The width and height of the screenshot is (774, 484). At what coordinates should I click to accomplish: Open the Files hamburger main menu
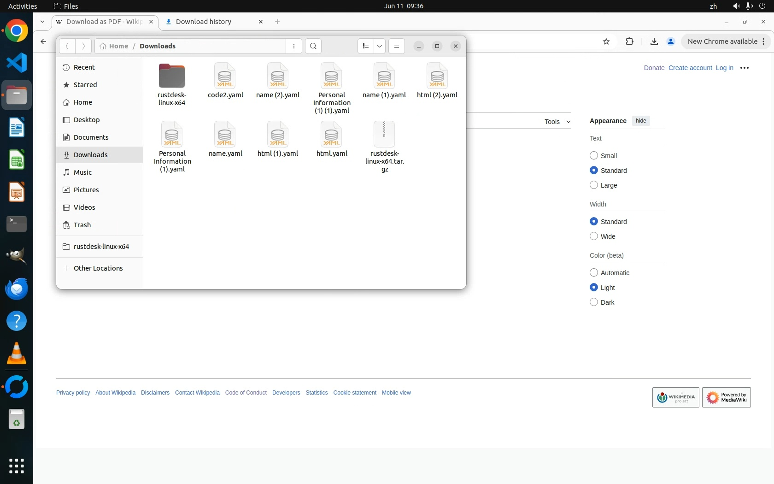(x=396, y=46)
